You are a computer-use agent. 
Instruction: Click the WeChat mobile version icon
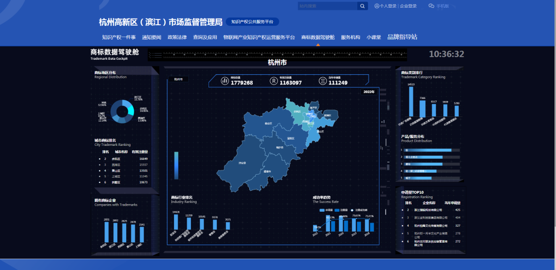(431, 6)
